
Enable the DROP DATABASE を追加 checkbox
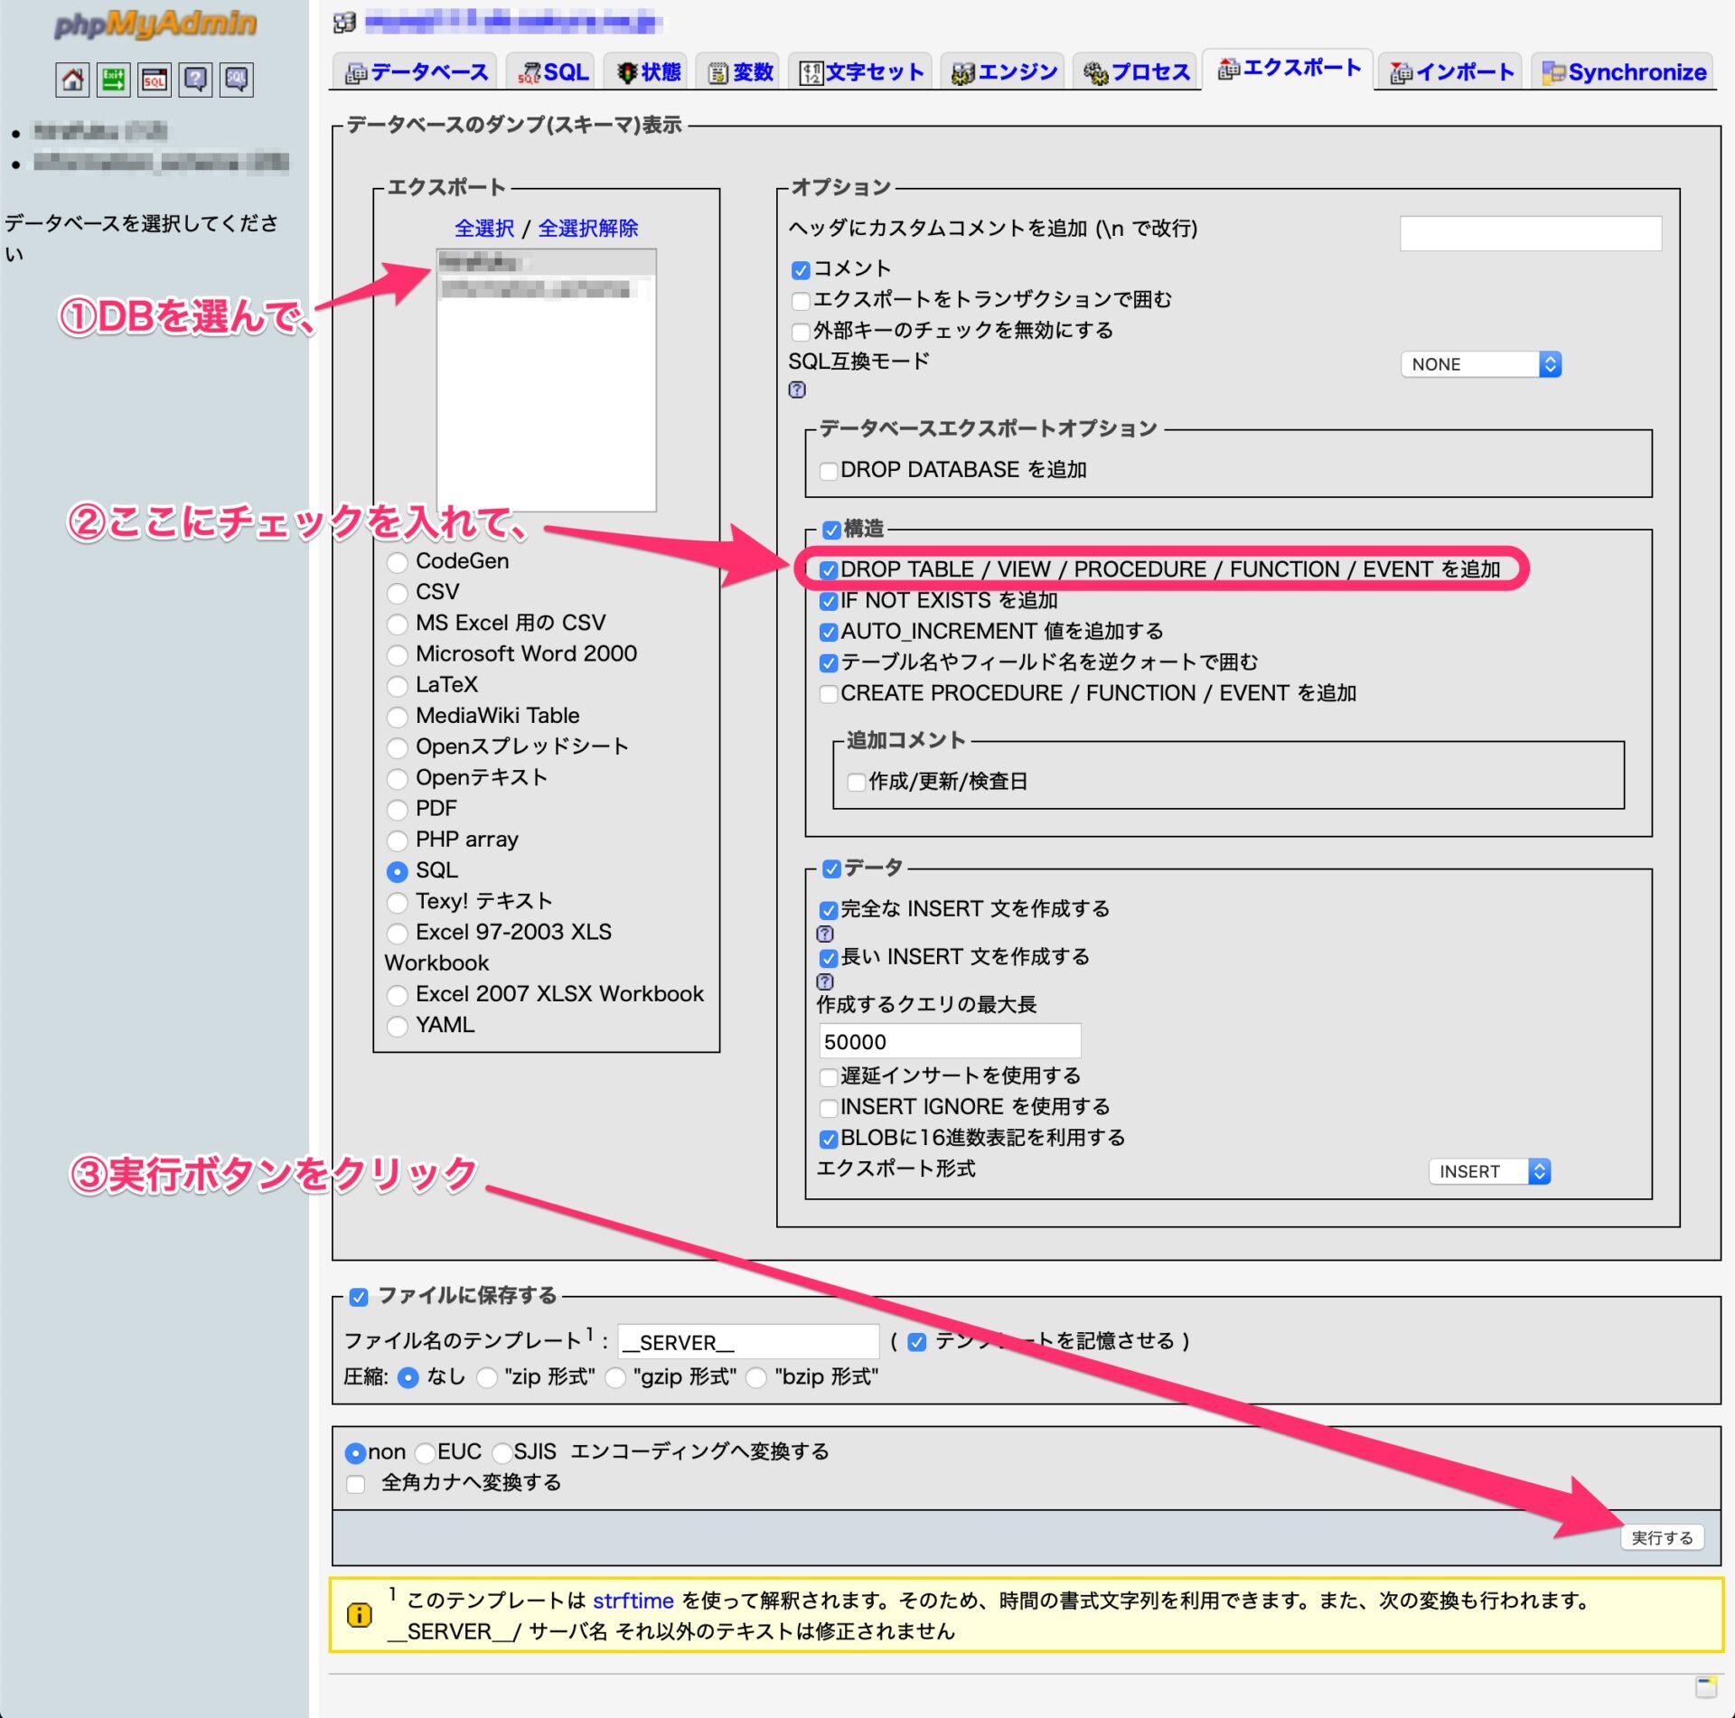828,471
